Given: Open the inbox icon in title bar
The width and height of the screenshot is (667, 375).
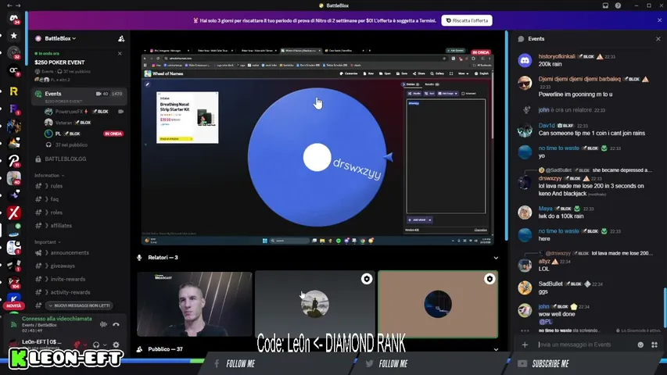Looking at the screenshot, I should point(605,5).
